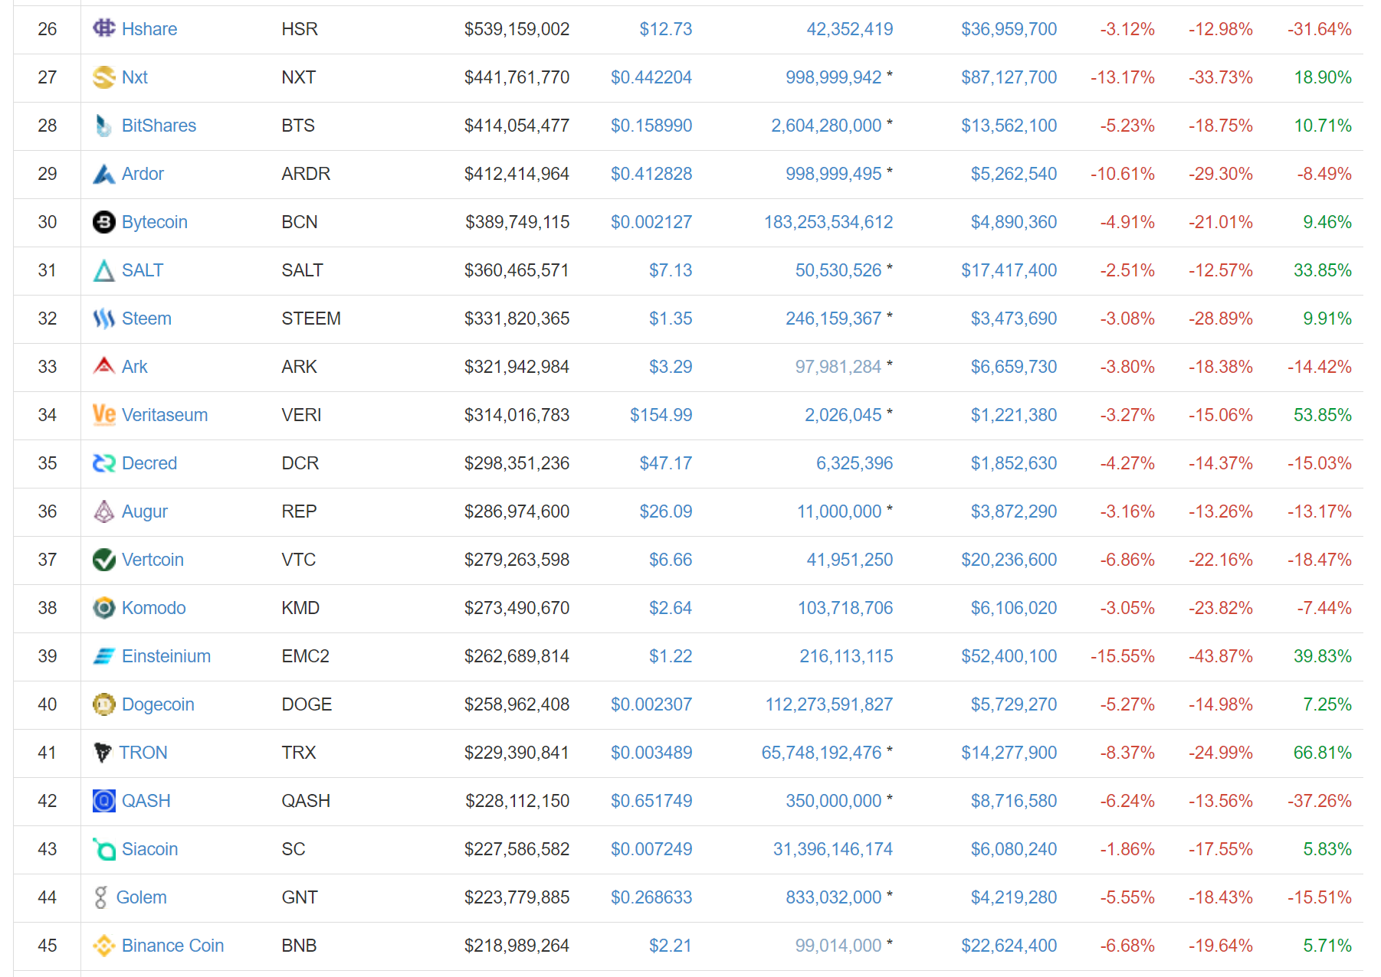
Task: Click Ark circulating supply 97,981,284
Action: (838, 367)
